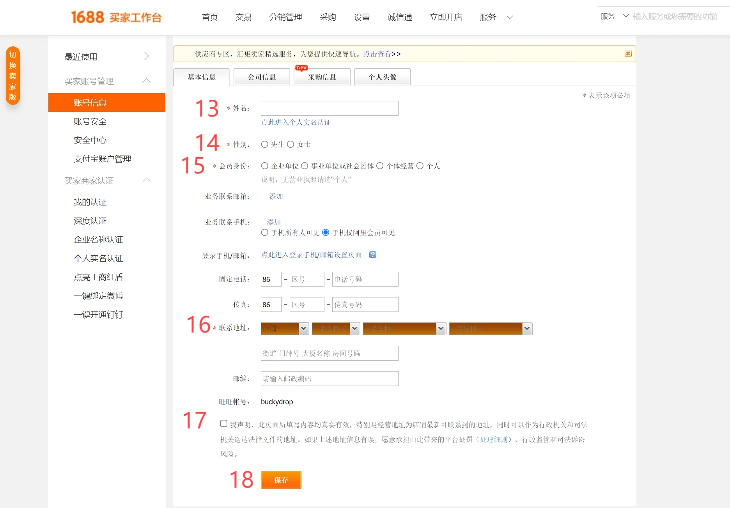Open the country dropdown showing 中国

point(285,329)
